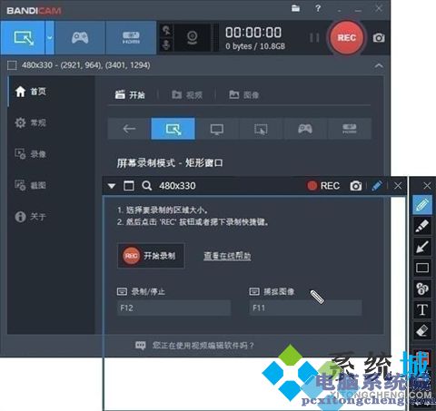
Task: Open the 查看在线帮助 link
Action: [227, 256]
